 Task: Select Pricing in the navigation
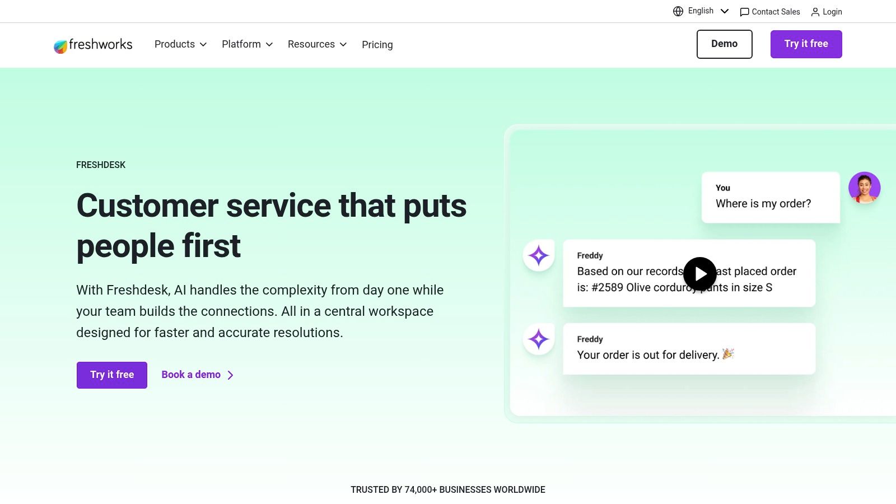click(x=377, y=45)
